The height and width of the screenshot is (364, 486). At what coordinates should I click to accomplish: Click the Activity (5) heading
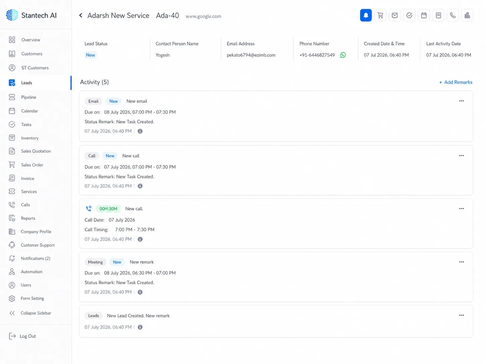coord(94,82)
